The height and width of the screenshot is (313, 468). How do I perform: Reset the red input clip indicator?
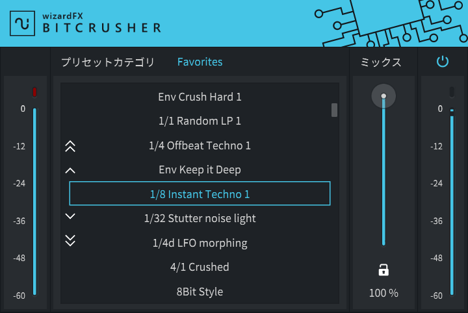(x=34, y=92)
